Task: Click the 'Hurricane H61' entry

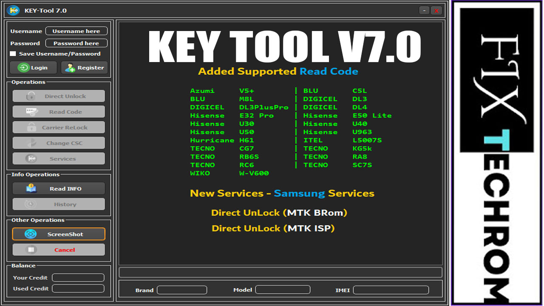Action: 222,140
